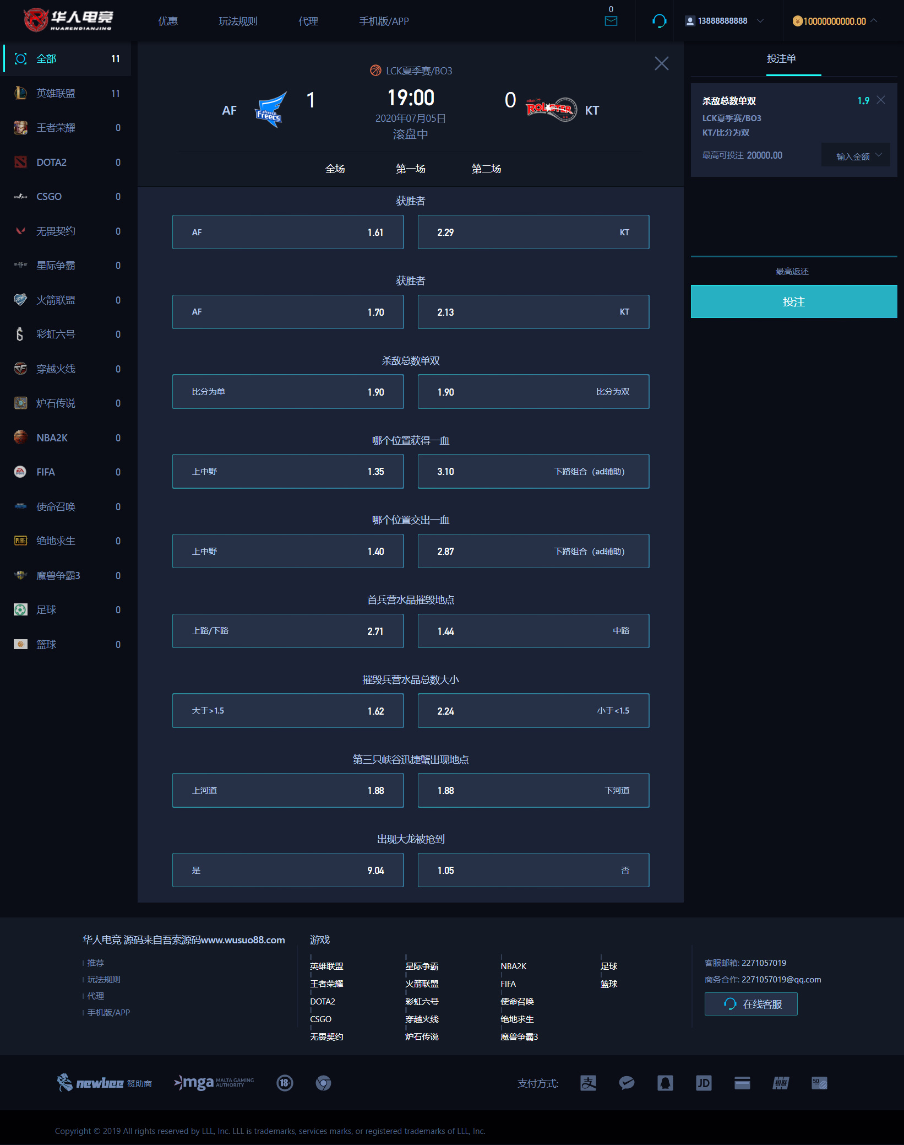Click the 华人电竞 logo
904x1145 pixels.
coord(68,20)
